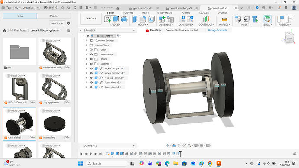299x168 pixels.
Task: Select the Press Pull modify tool
Action: 135,19
